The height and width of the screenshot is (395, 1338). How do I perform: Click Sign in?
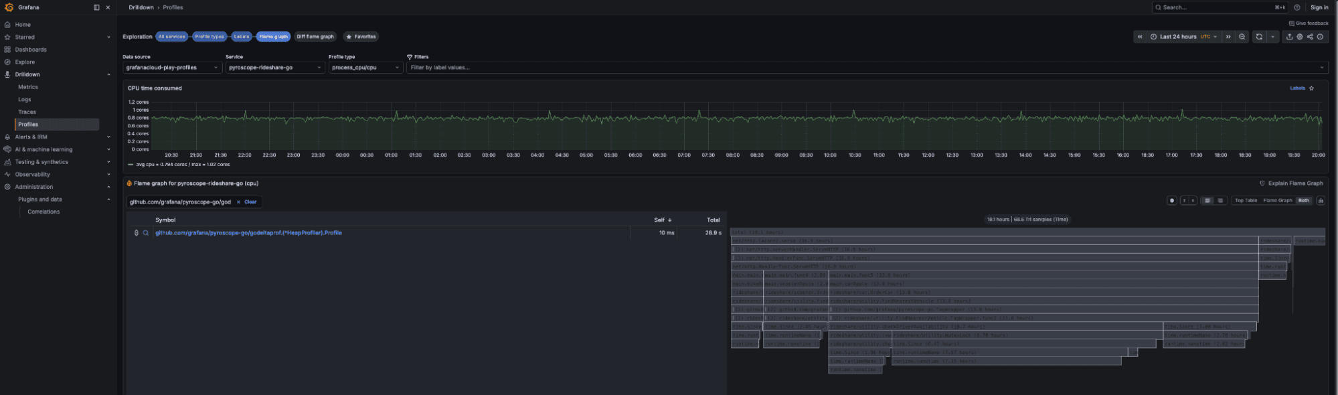pos(1319,7)
